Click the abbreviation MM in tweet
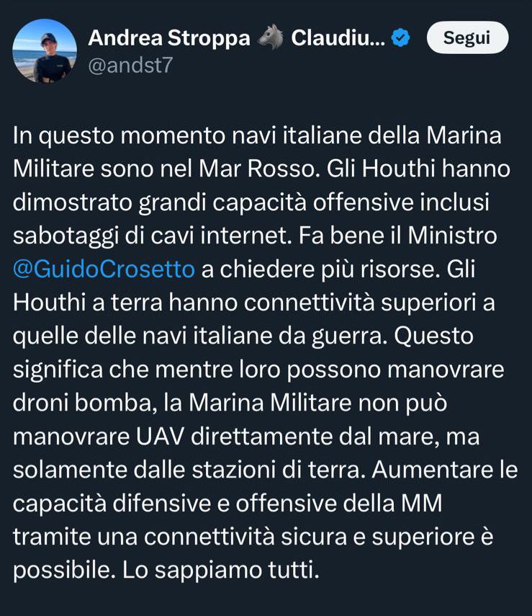Screen dimensions: 532x616 421,504
